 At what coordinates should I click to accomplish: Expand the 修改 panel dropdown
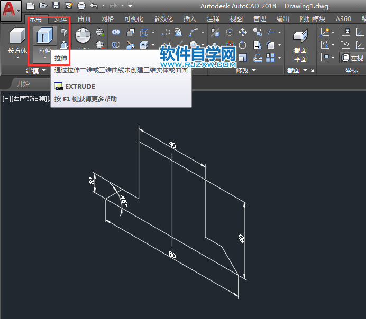click(246, 70)
